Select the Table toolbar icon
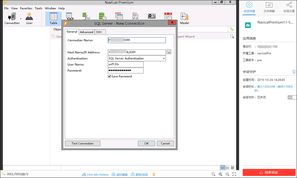 coord(54,19)
